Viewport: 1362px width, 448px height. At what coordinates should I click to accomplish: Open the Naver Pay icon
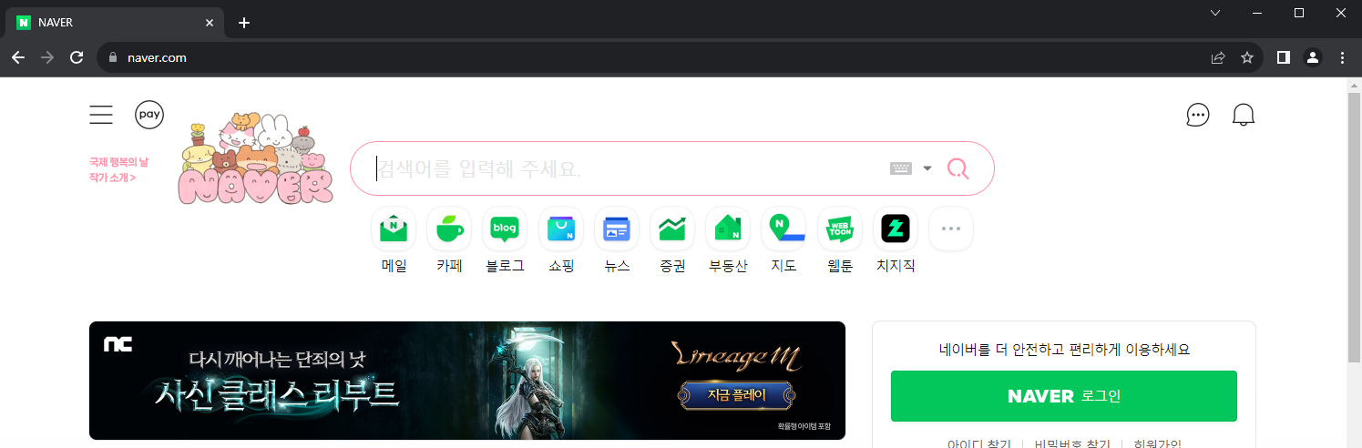149,115
